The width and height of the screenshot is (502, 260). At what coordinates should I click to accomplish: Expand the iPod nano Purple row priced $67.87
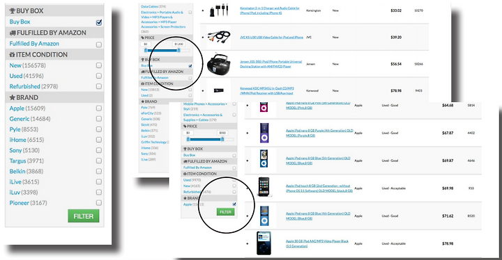[x=247, y=133]
